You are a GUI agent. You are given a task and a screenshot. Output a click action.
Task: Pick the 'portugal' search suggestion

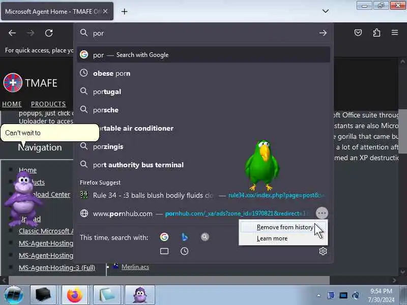click(x=203, y=91)
